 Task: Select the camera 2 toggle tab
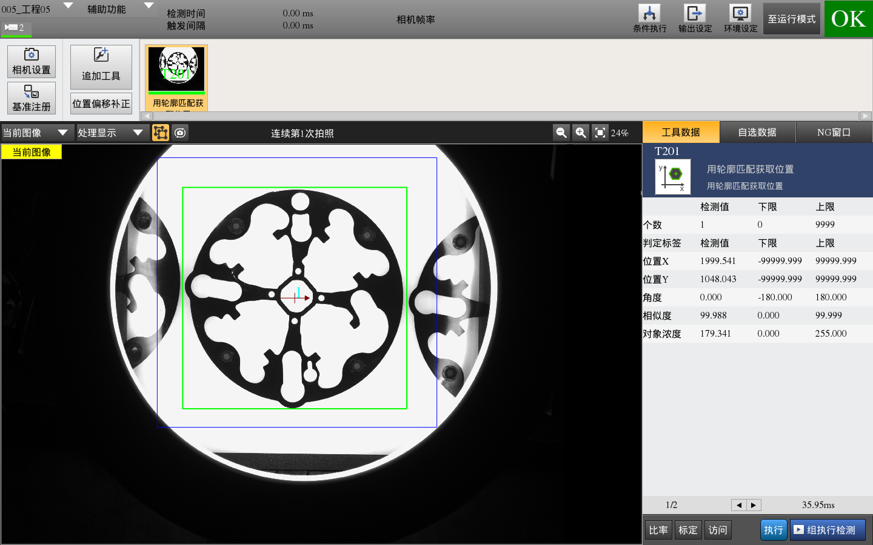15,28
